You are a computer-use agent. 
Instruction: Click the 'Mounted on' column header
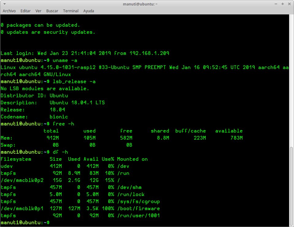(x=132, y=159)
